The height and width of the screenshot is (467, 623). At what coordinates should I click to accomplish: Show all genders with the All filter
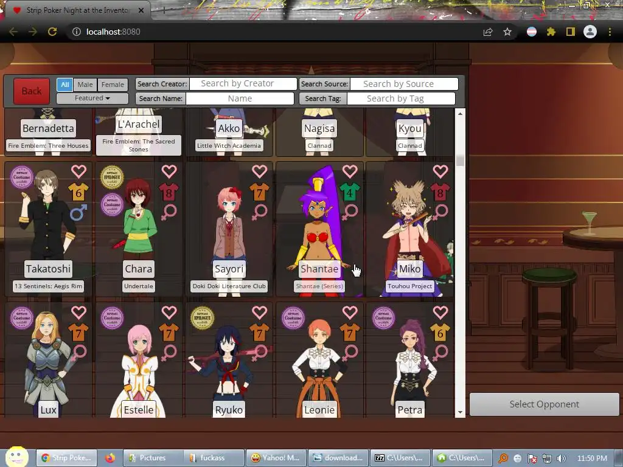[x=64, y=84]
